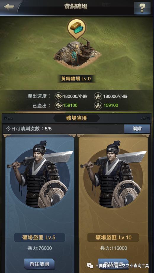Tap the 礦場盜匪 Lv.5 name label
The width and height of the screenshot is (154, 273).
pos(40,237)
